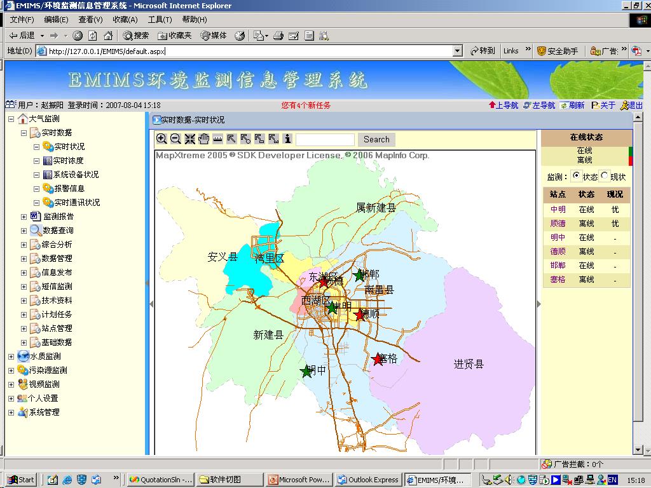Select the radius (circle) selection tool
The width and height of the screenshot is (651, 488).
[x=245, y=139]
